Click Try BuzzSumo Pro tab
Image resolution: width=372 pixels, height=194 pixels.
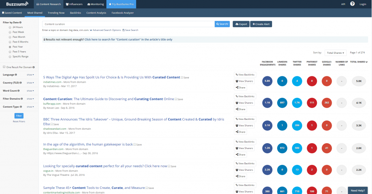tap(121, 4)
